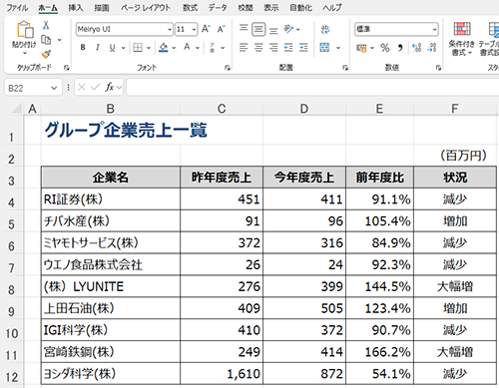Open the number format 標準 dropdown
Image resolution: width=499 pixels, height=388 pixels.
tap(434, 29)
